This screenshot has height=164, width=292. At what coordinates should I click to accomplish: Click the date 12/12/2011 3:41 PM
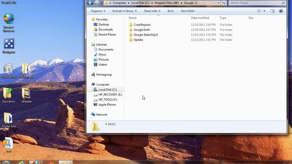pyautogui.click(x=203, y=40)
